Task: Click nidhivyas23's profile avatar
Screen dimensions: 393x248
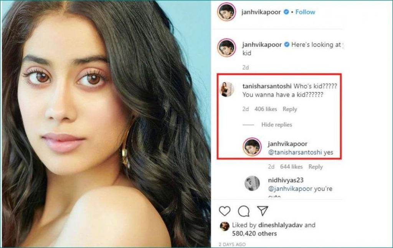Action: coord(252,184)
